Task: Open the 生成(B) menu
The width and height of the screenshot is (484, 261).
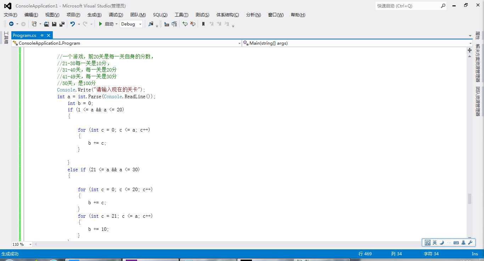Action: pyautogui.click(x=94, y=15)
